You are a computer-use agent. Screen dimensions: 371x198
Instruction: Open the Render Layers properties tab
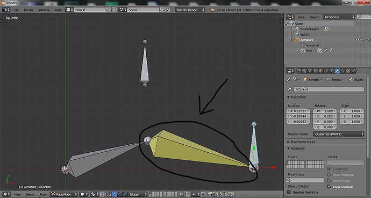pyautogui.click(x=304, y=71)
